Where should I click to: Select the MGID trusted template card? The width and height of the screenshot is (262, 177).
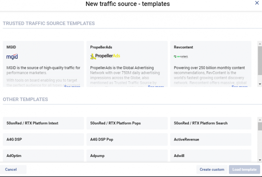[x=43, y=64]
